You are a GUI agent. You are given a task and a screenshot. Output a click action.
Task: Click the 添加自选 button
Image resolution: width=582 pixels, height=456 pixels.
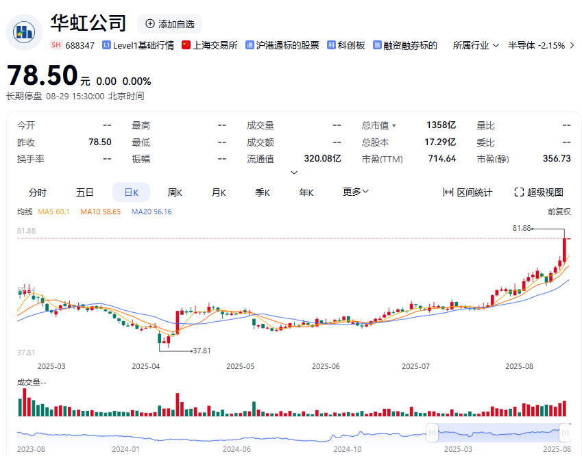(169, 24)
